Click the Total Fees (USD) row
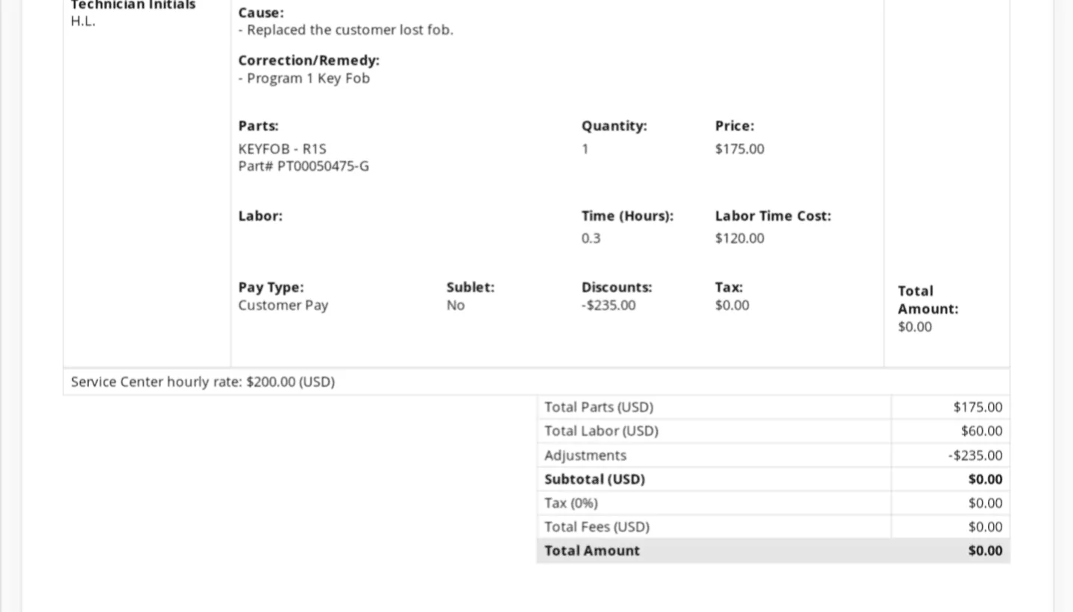This screenshot has width=1073, height=612. [x=773, y=527]
